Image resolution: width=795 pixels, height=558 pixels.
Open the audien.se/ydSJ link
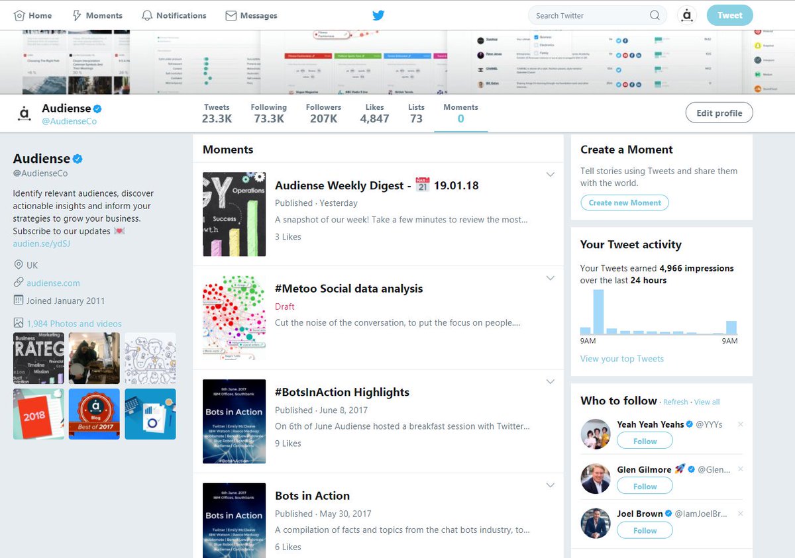tap(42, 244)
